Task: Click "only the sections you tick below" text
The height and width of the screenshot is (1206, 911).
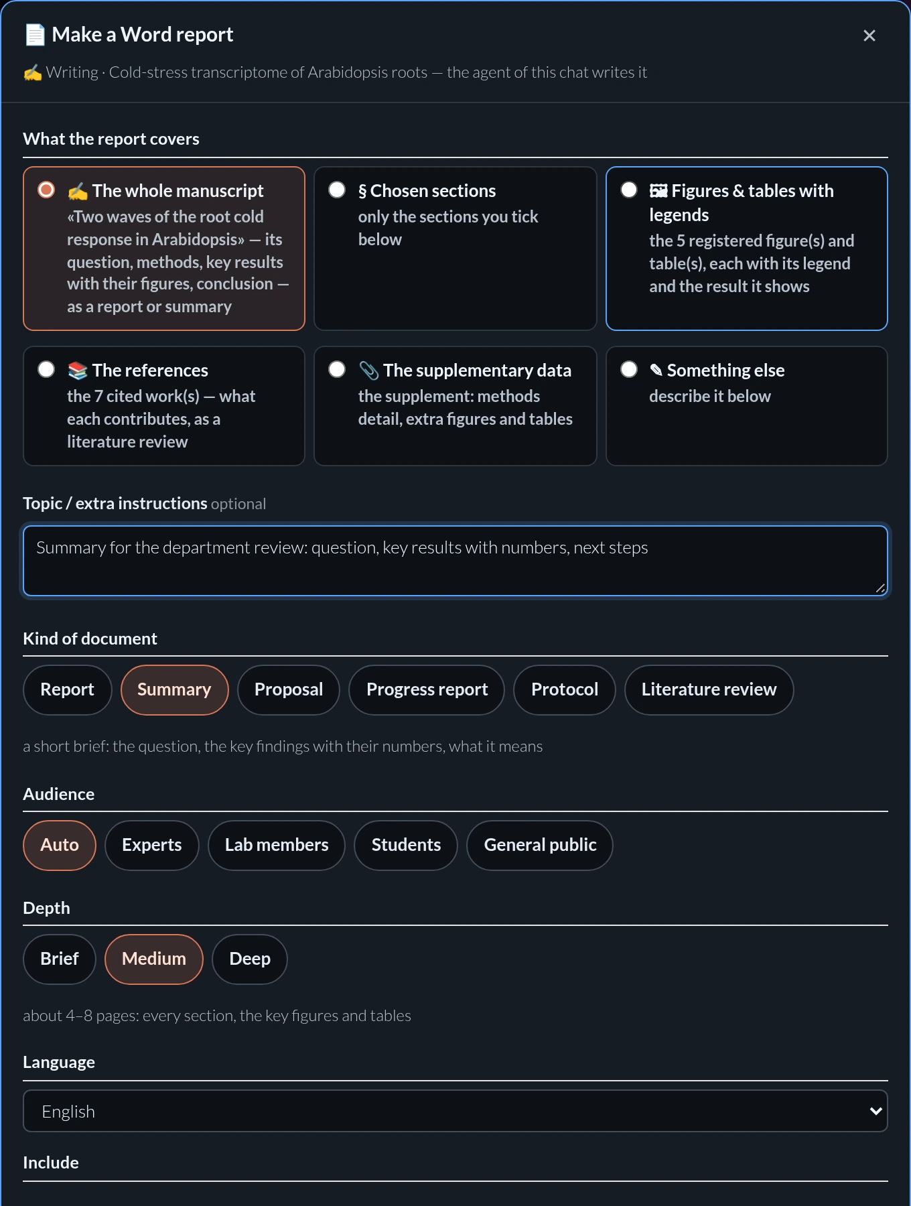Action: click(448, 228)
